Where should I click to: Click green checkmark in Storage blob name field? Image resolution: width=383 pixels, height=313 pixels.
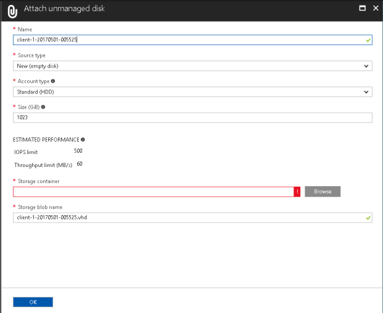[368, 218]
